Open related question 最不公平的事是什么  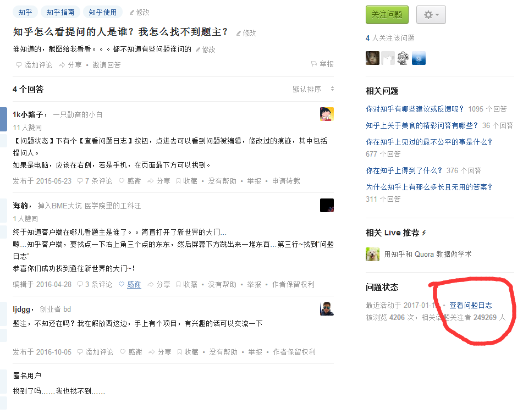[429, 142]
